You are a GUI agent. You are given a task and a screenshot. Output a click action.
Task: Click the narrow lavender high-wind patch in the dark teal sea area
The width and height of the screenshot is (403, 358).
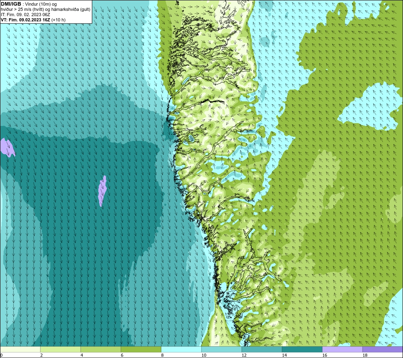coord(102,191)
